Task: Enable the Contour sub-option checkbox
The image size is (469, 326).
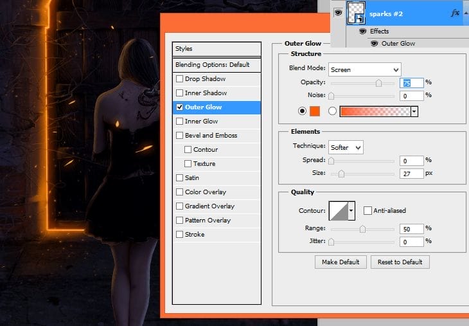Action: [188, 149]
